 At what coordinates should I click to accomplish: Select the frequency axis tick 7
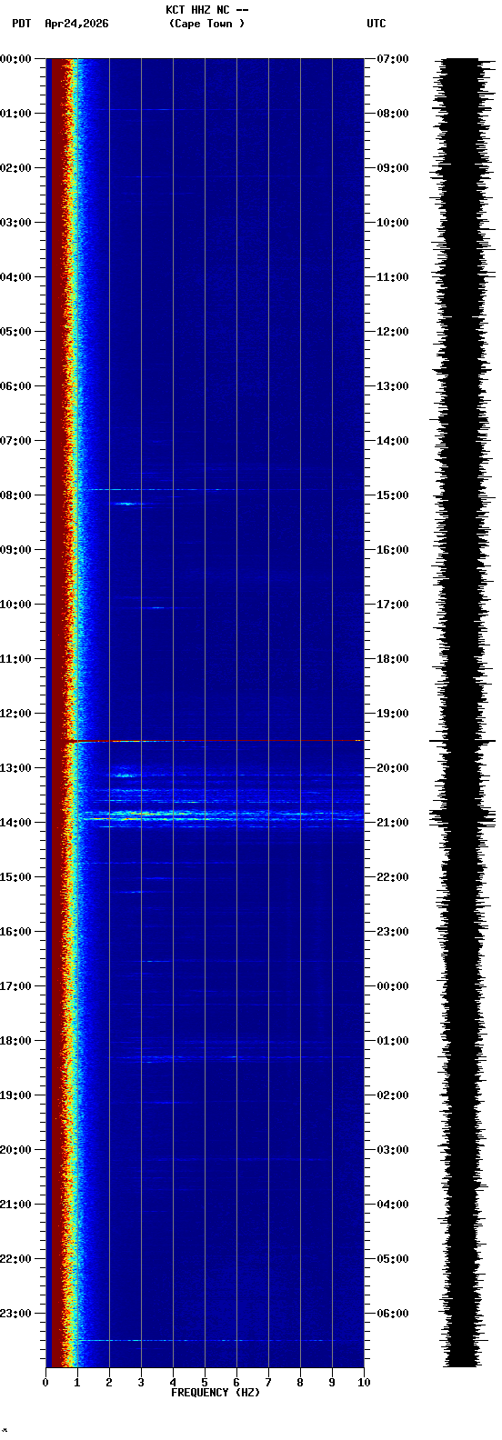[x=268, y=1383]
